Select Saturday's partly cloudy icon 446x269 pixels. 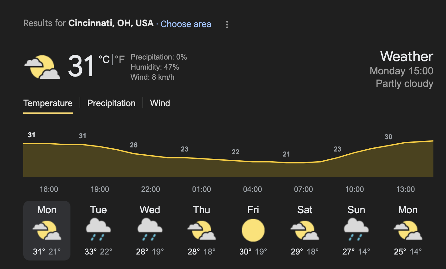(x=305, y=230)
